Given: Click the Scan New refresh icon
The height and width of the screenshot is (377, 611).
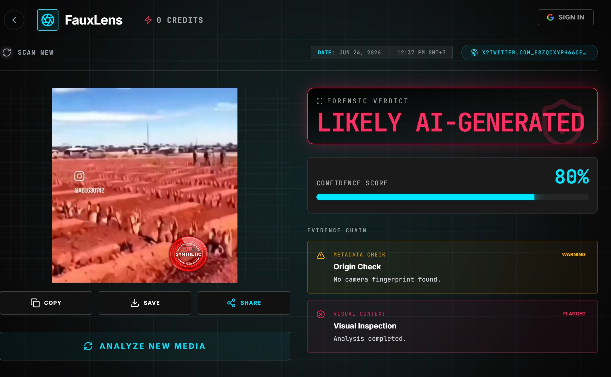Looking at the screenshot, I should pos(7,52).
